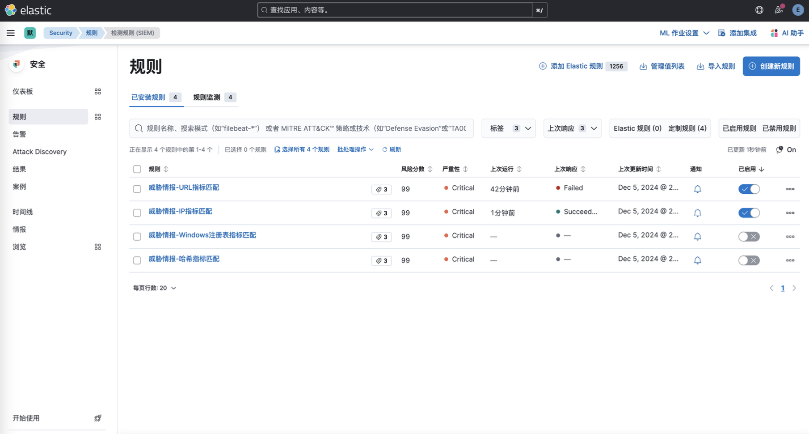Image resolution: width=809 pixels, height=434 pixels.
Task: Click tags badge on IP指标匹配 row
Action: (x=381, y=213)
